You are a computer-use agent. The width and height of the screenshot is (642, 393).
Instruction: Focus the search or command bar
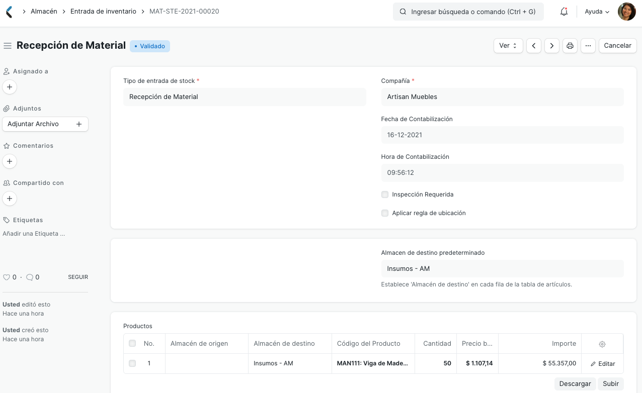click(x=468, y=12)
